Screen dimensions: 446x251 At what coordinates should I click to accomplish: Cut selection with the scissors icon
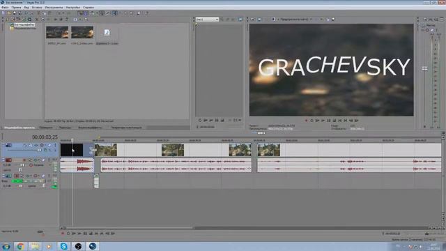pyautogui.click(x=38, y=13)
